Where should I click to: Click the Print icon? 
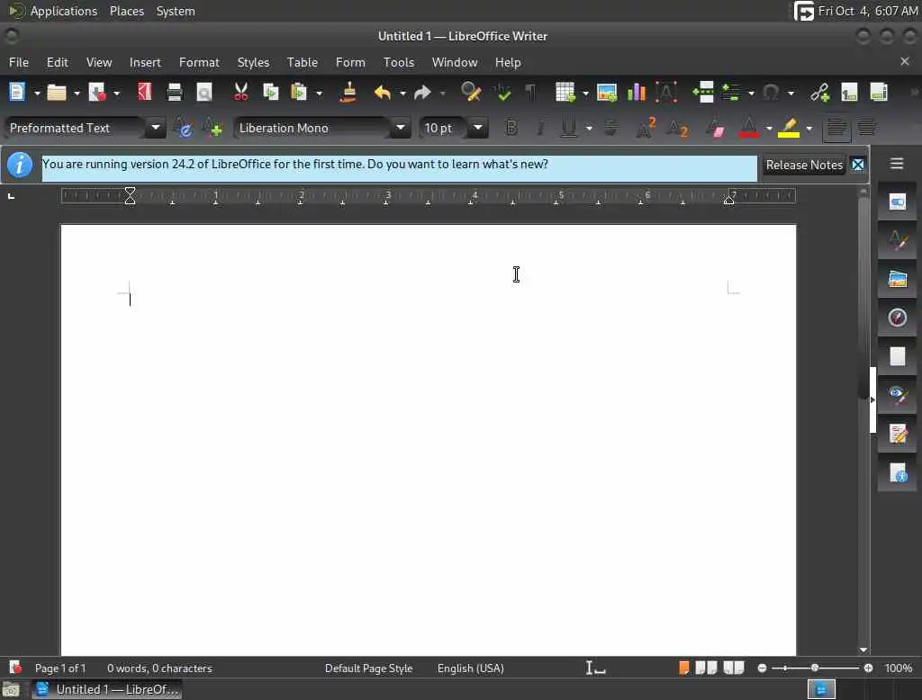pyautogui.click(x=174, y=93)
